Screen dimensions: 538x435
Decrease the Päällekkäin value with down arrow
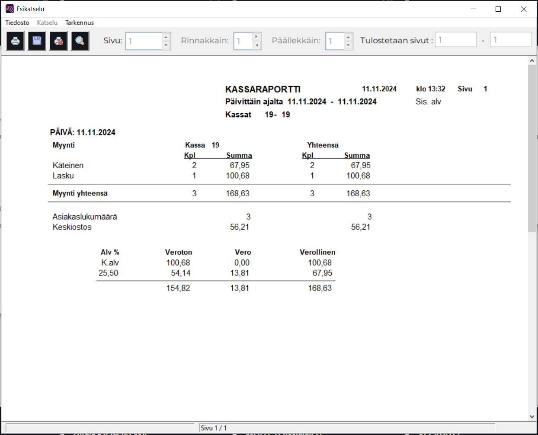click(x=349, y=45)
